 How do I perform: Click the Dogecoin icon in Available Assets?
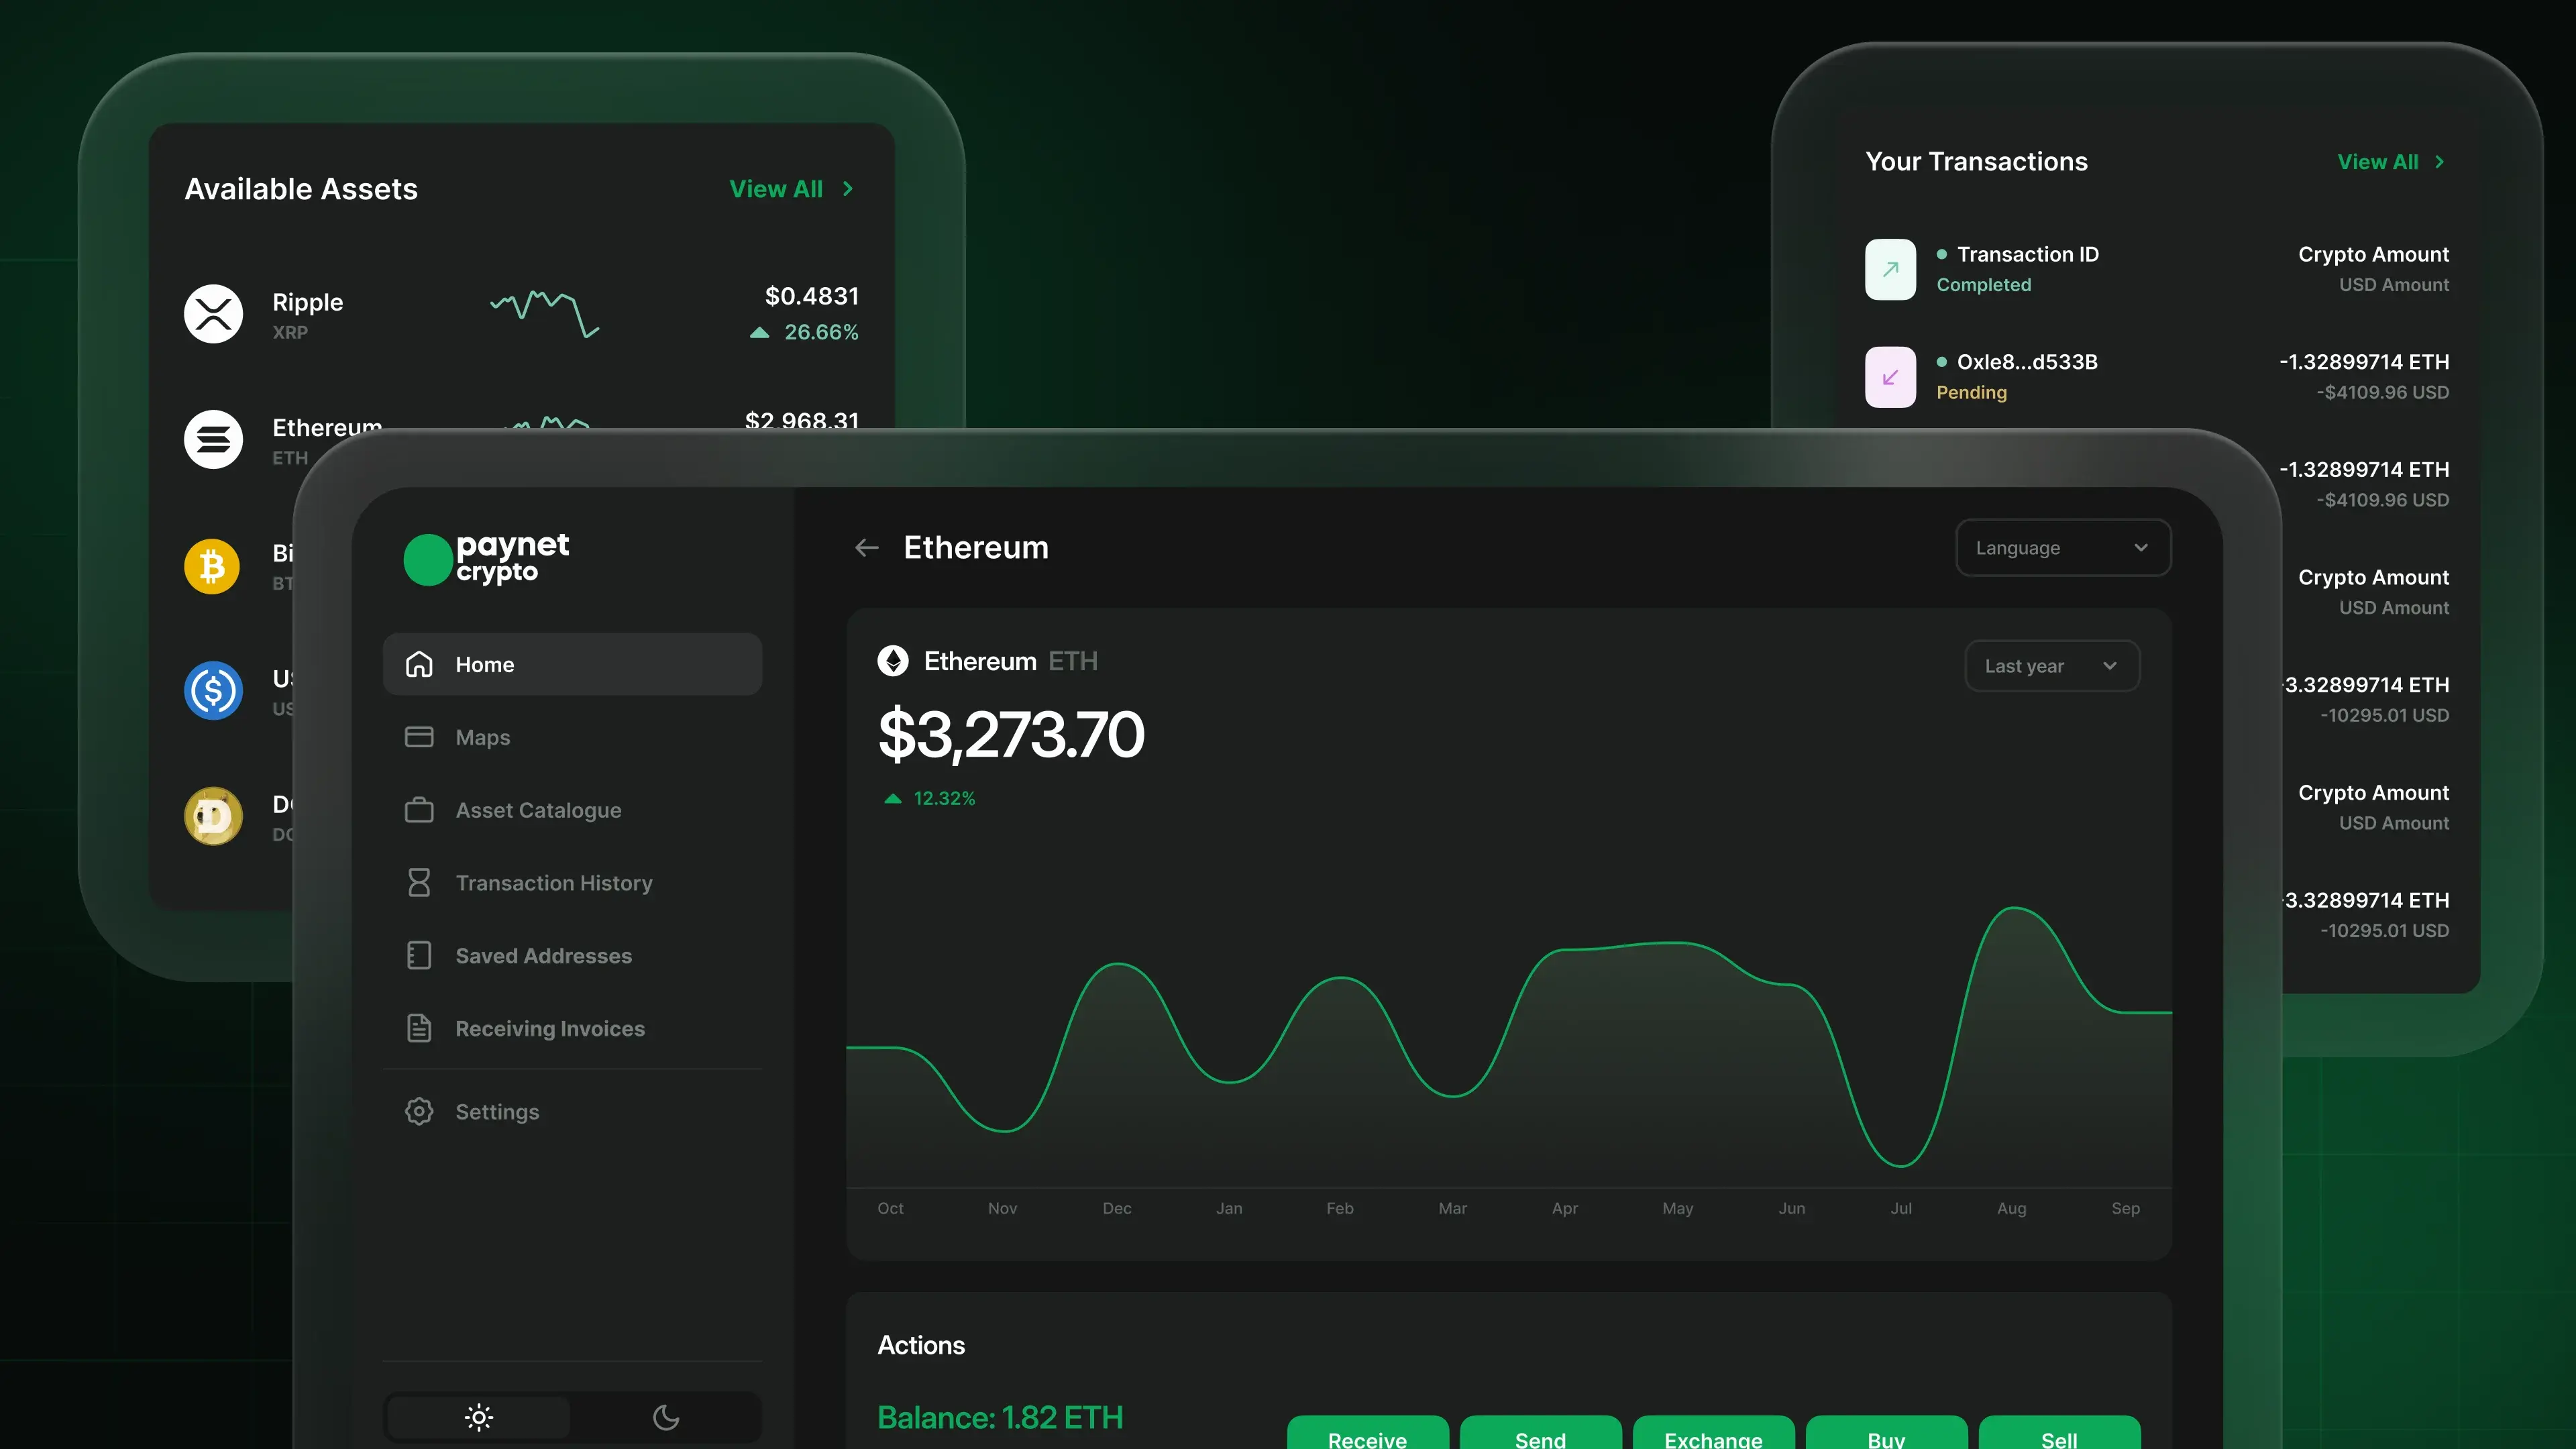213,816
